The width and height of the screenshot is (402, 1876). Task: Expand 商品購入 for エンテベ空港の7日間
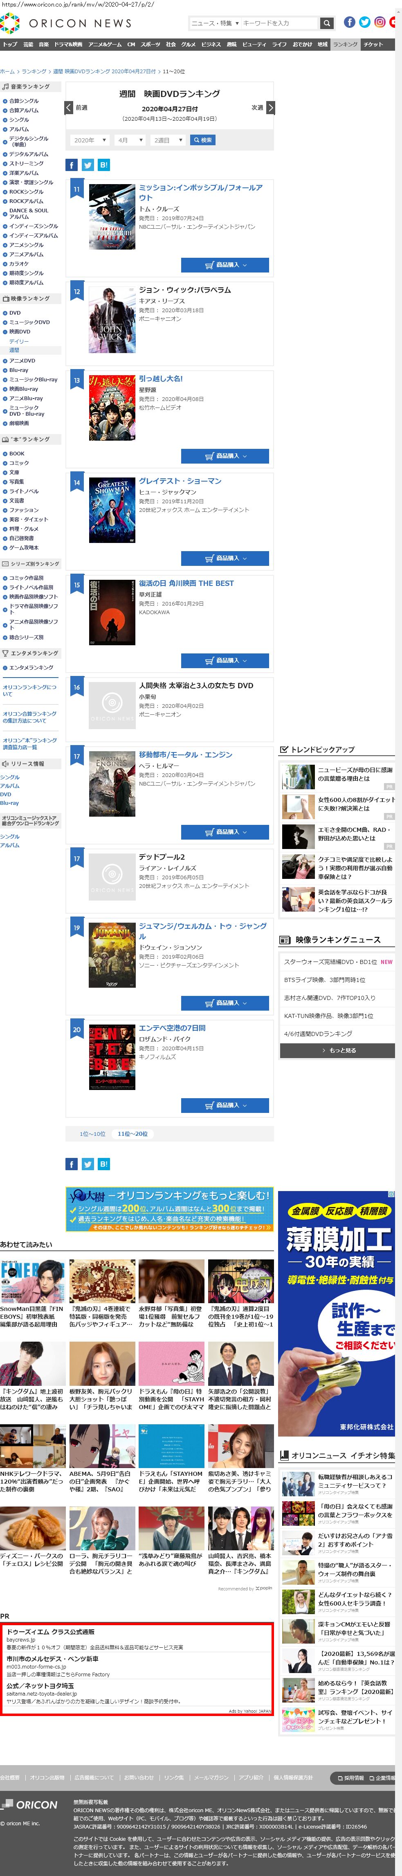click(225, 1105)
